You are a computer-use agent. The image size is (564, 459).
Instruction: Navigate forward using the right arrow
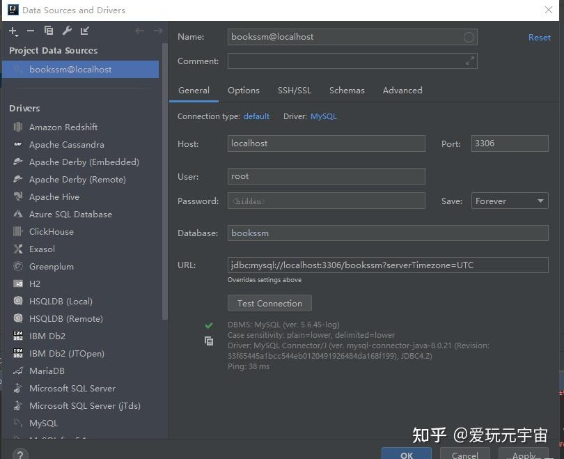tap(159, 30)
